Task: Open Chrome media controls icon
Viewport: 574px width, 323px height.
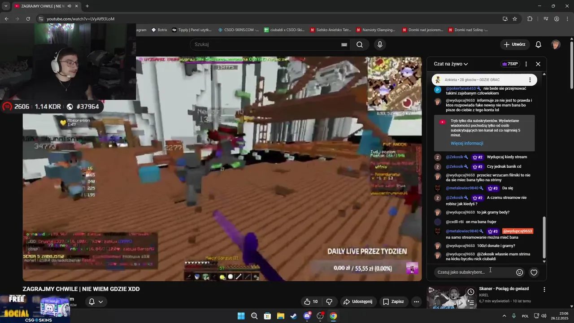Action: click(546, 19)
